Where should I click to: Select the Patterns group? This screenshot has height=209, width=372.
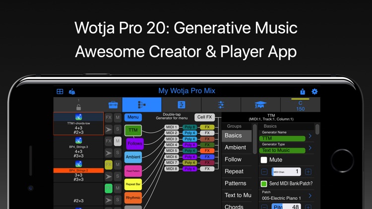coord(237,183)
